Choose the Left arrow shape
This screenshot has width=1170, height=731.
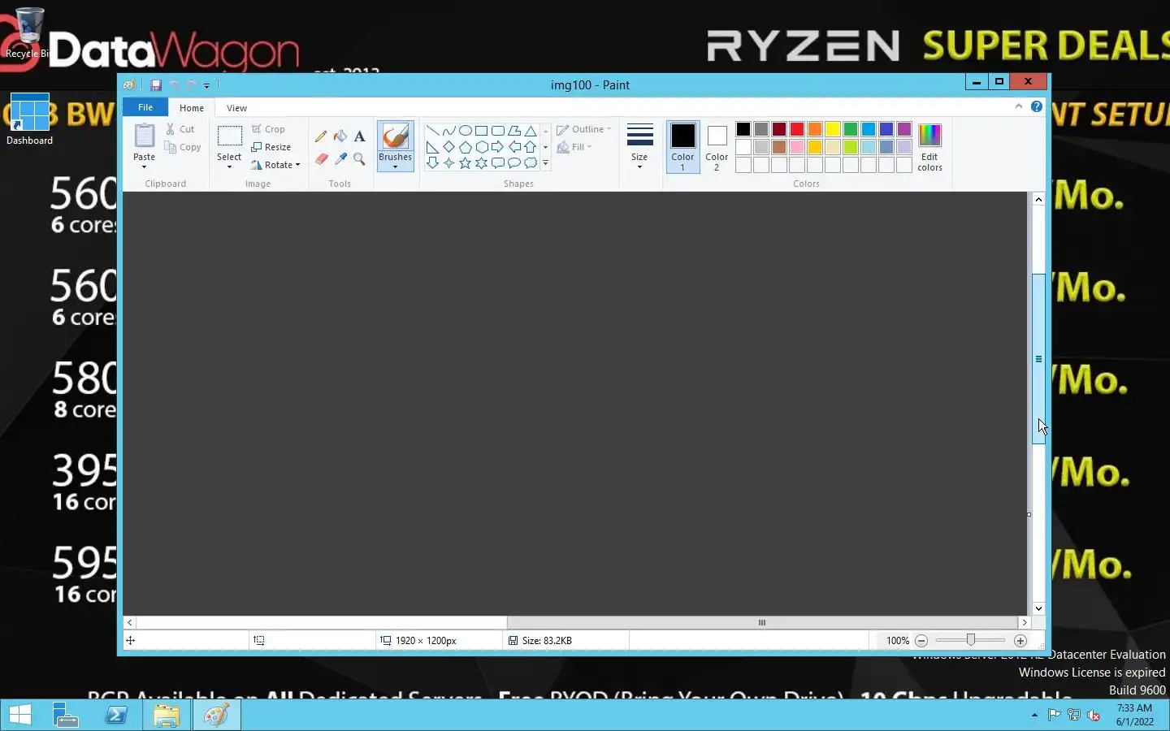(513, 147)
